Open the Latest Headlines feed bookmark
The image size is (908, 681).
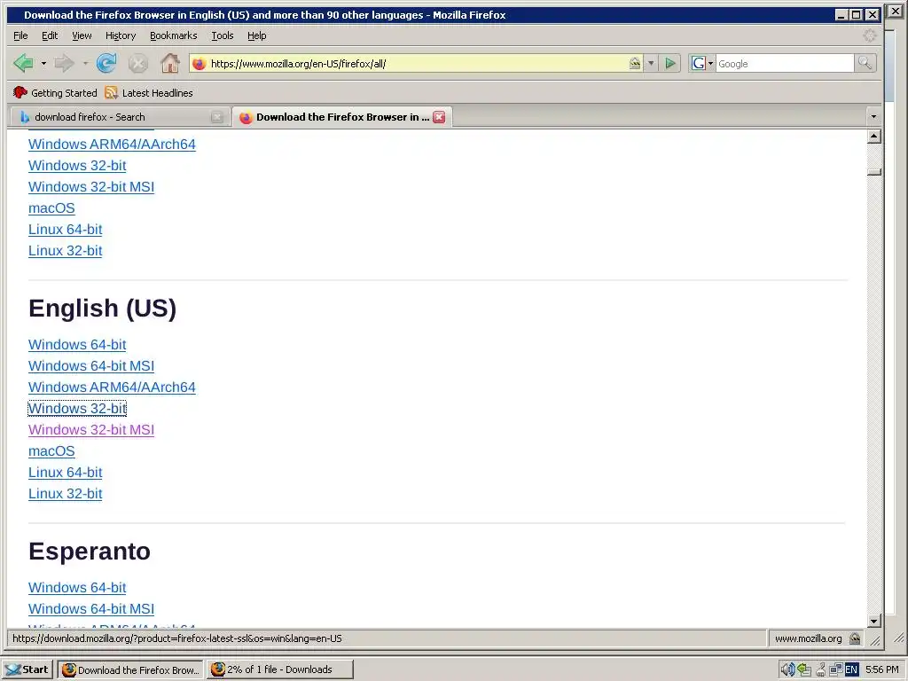(149, 92)
